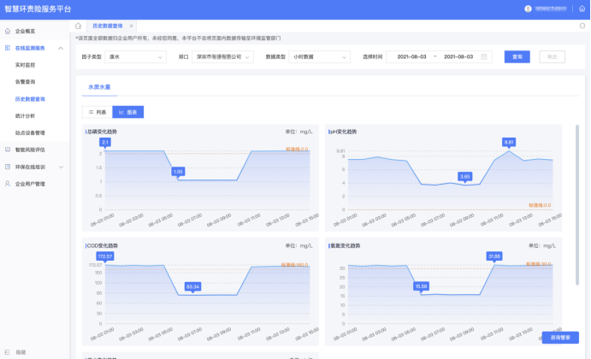591x359 pixels.
Task: Open 实时监控 in the sidebar
Action: [25, 65]
